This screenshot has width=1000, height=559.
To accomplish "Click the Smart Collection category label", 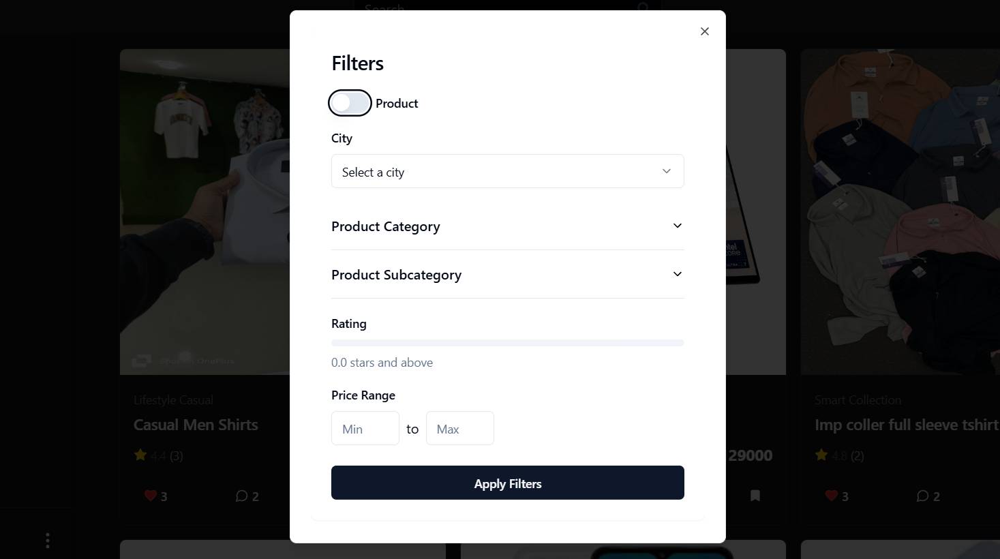I will click(x=858, y=399).
